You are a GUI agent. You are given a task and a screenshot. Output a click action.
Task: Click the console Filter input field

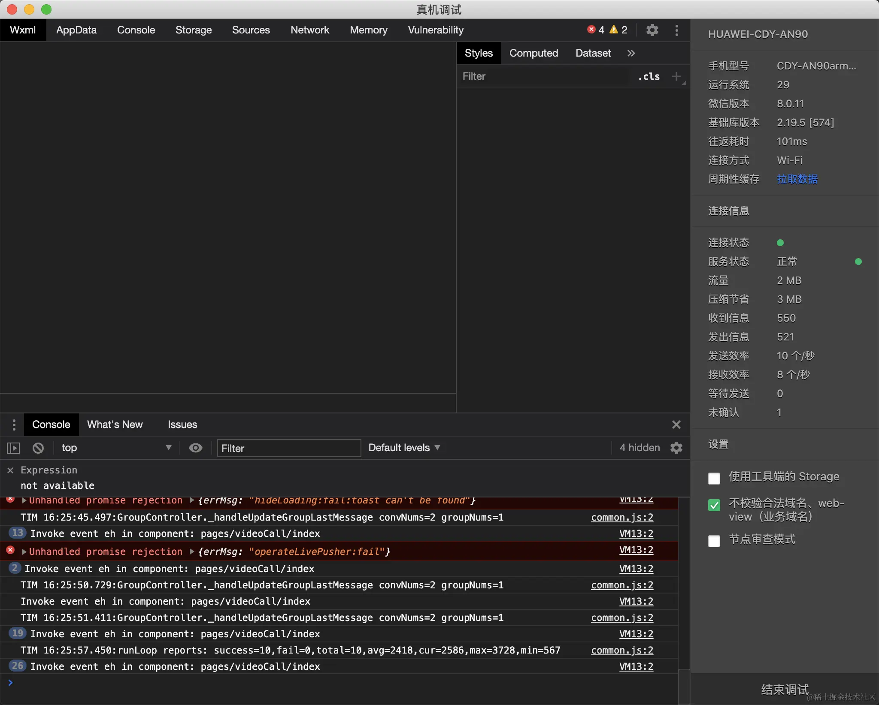288,448
